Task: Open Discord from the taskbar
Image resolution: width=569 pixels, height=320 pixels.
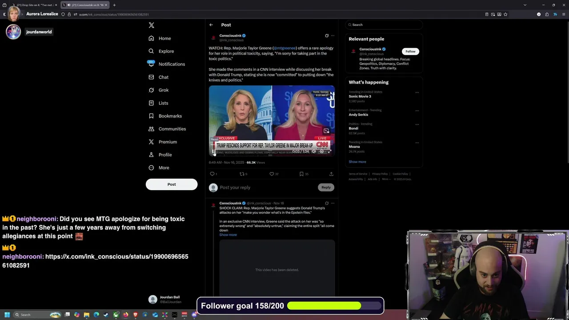Action: (x=194, y=315)
